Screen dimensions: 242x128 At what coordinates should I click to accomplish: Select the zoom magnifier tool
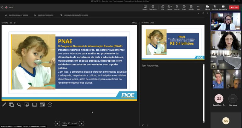point(19,105)
